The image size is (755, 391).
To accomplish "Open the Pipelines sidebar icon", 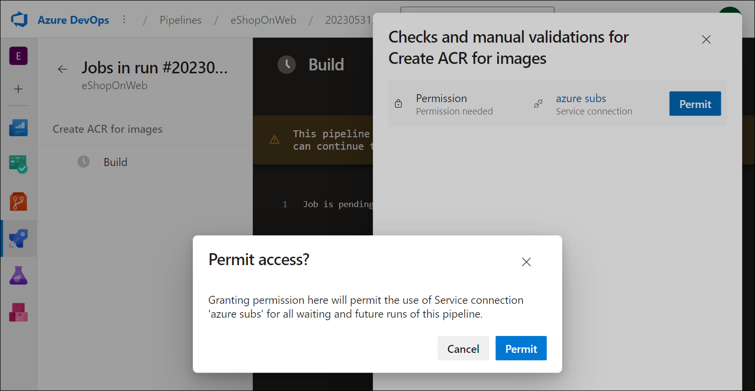I will pyautogui.click(x=18, y=238).
